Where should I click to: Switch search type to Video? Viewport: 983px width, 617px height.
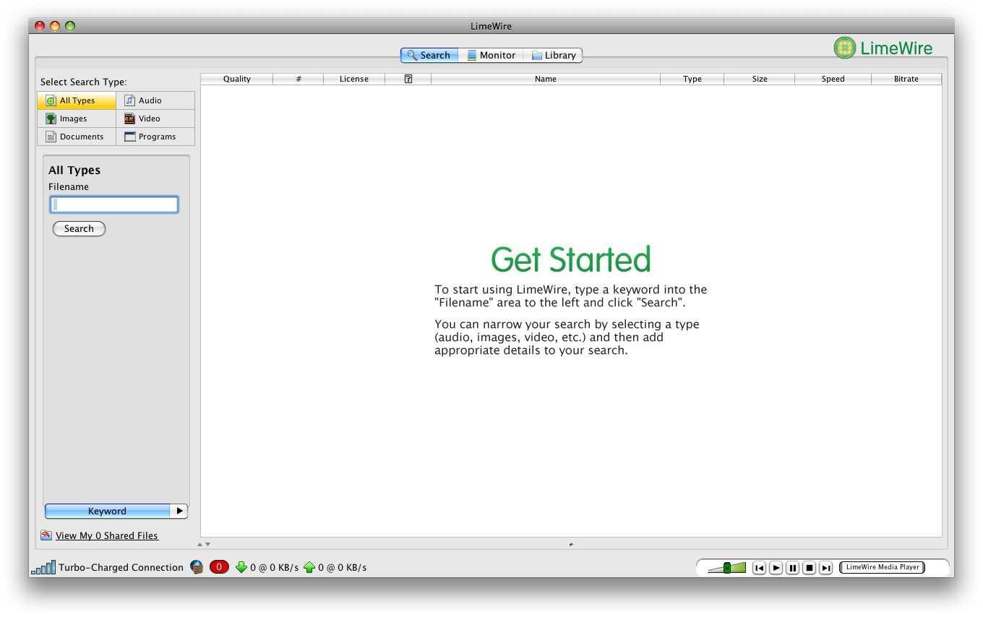point(155,118)
